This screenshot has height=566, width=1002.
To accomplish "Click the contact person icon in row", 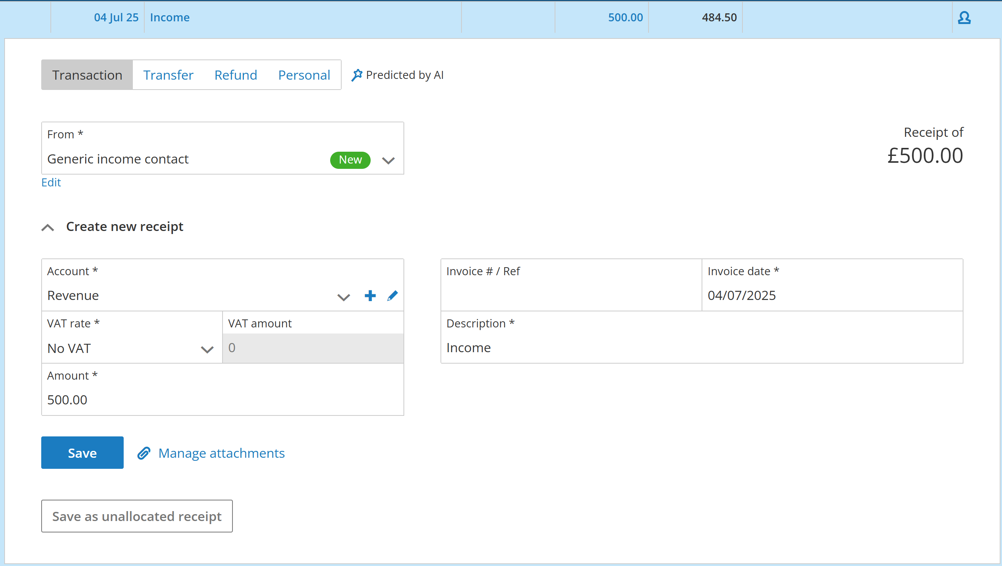I will tap(964, 18).
